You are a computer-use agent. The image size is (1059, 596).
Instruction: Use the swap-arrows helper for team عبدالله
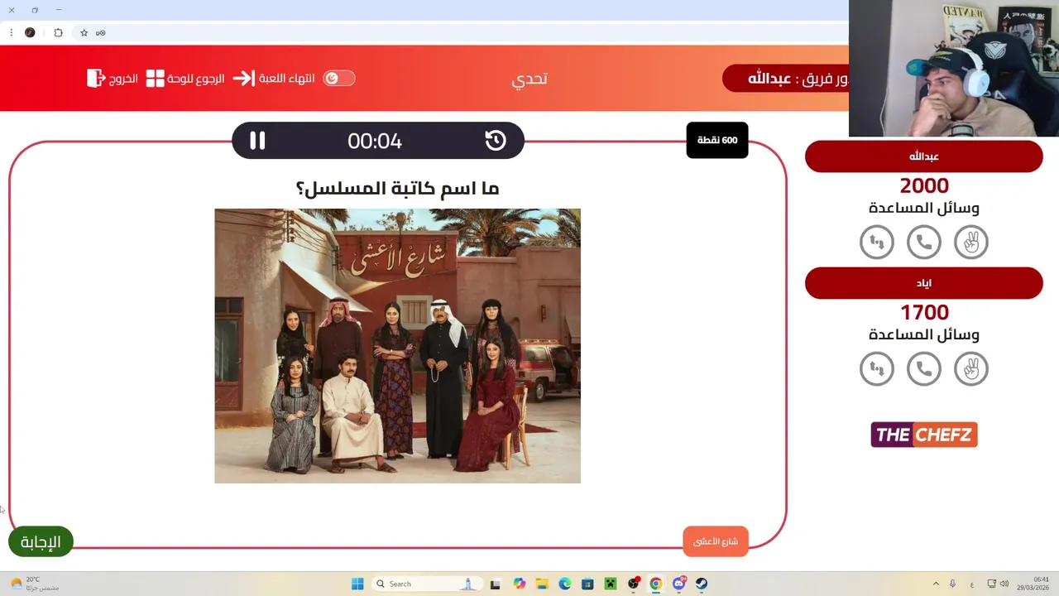coord(877,243)
